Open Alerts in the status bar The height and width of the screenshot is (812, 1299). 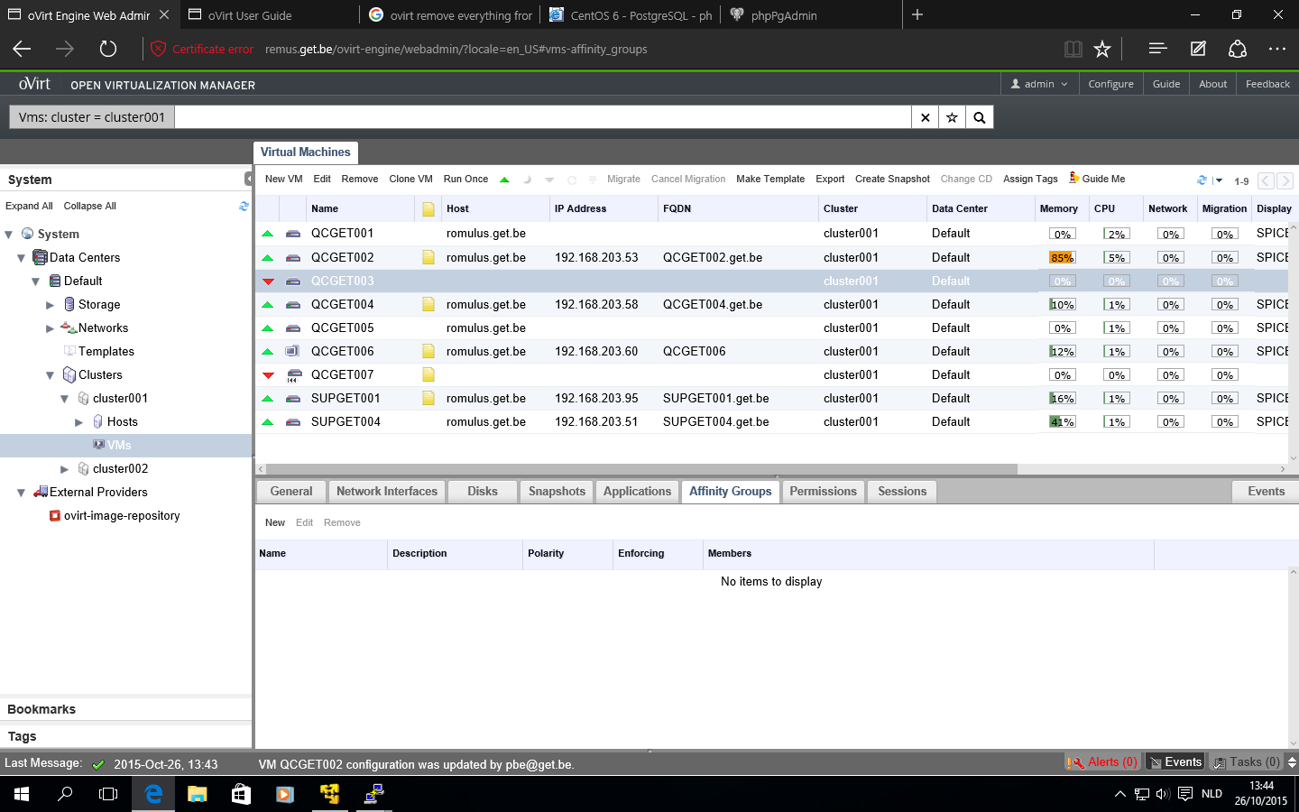tap(1102, 762)
